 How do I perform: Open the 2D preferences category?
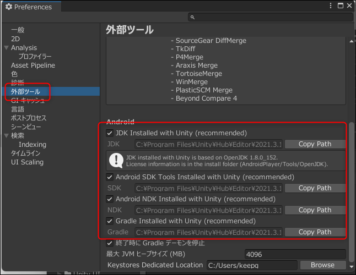point(15,39)
